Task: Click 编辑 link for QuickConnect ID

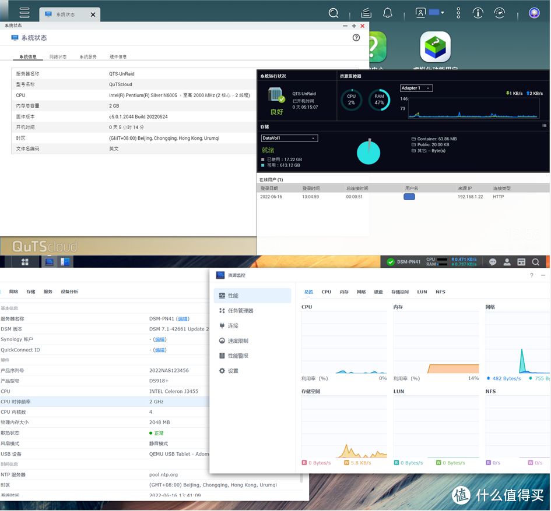Action: [x=160, y=350]
